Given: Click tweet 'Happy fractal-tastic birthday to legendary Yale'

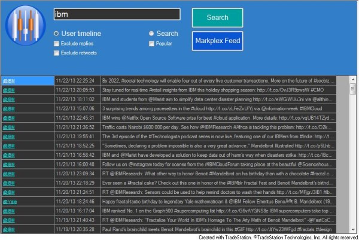Looking at the screenshot, I should pyautogui.click(x=218, y=202).
